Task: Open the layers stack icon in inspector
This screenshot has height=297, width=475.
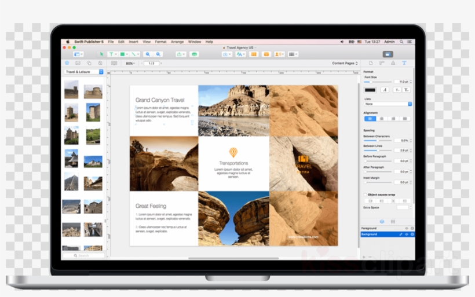Action: [382, 221]
